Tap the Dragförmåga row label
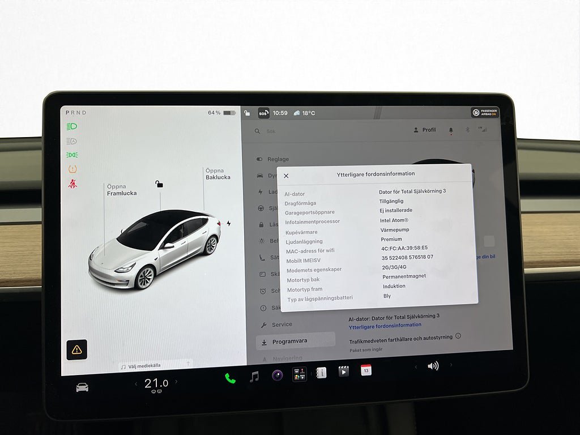This screenshot has height=435, width=580. (300, 203)
